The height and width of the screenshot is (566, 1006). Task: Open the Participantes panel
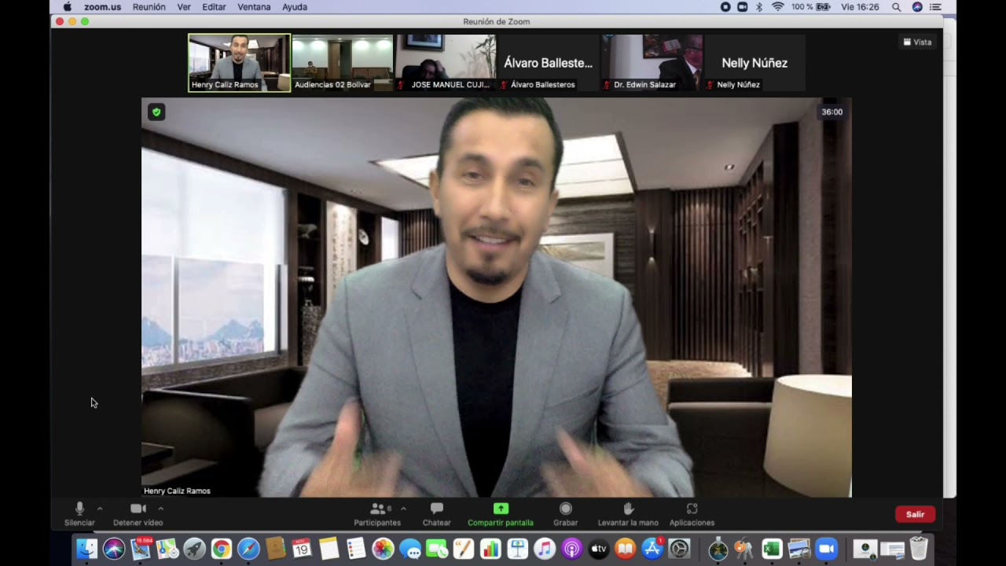pyautogui.click(x=377, y=514)
